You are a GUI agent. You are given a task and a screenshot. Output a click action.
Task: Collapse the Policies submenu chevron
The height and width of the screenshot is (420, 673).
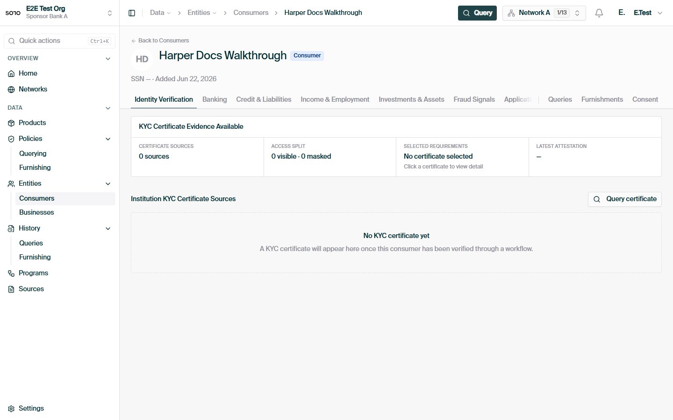pyautogui.click(x=108, y=139)
